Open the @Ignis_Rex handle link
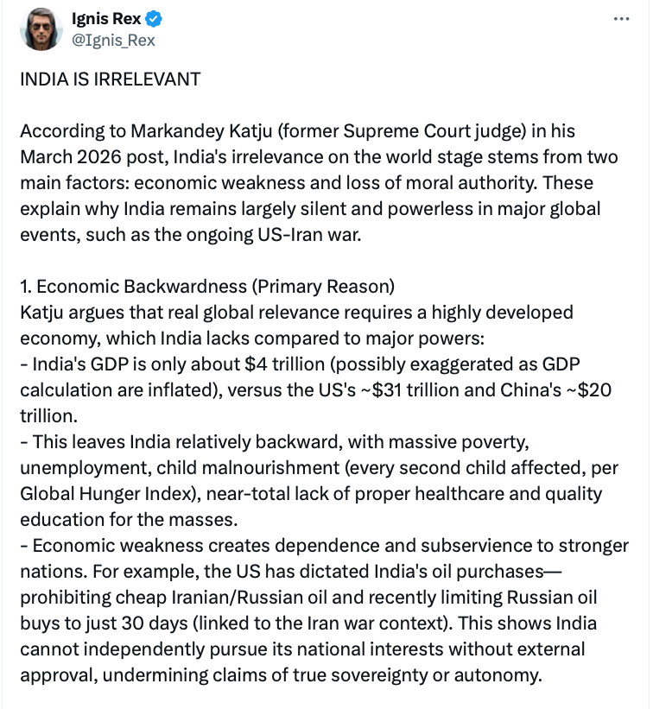The image size is (653, 709). (x=113, y=40)
